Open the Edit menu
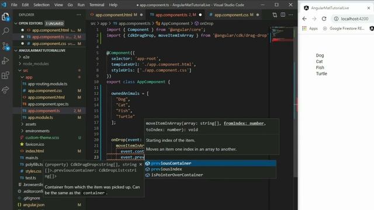This screenshot has width=374, height=210. [25, 5]
